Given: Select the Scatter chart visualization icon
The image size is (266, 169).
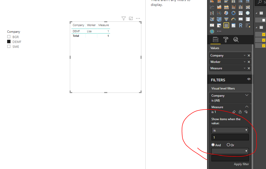Looking at the screenshot, I should click(x=219, y=13).
